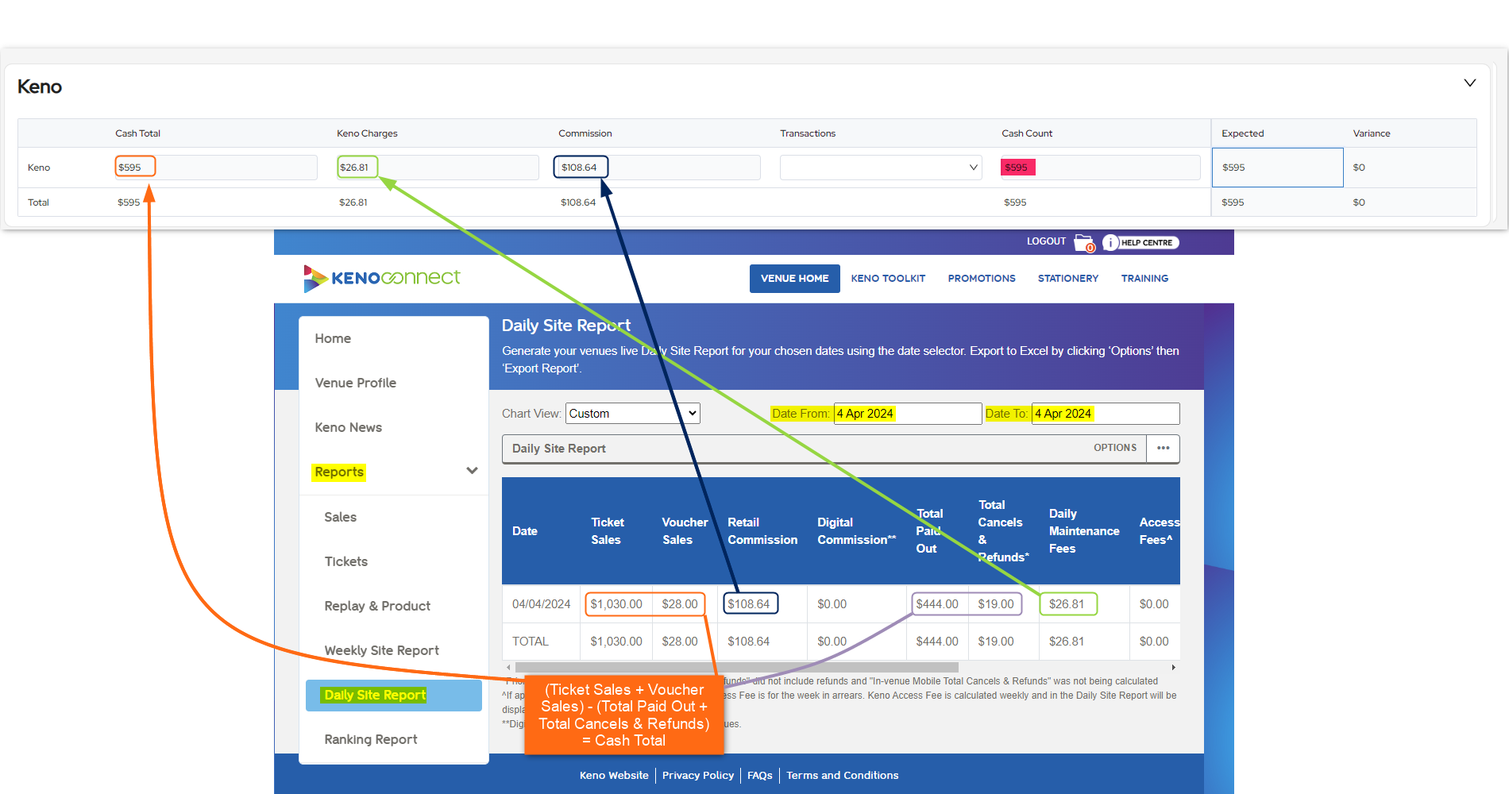Viewport: 1509px width, 794px height.
Task: Open the Weekly Site Report link
Action: point(381,650)
